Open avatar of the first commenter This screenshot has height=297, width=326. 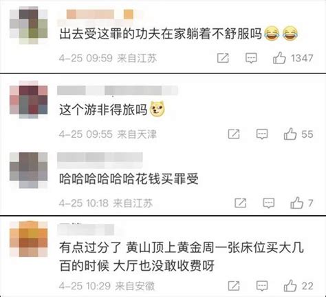point(29,25)
